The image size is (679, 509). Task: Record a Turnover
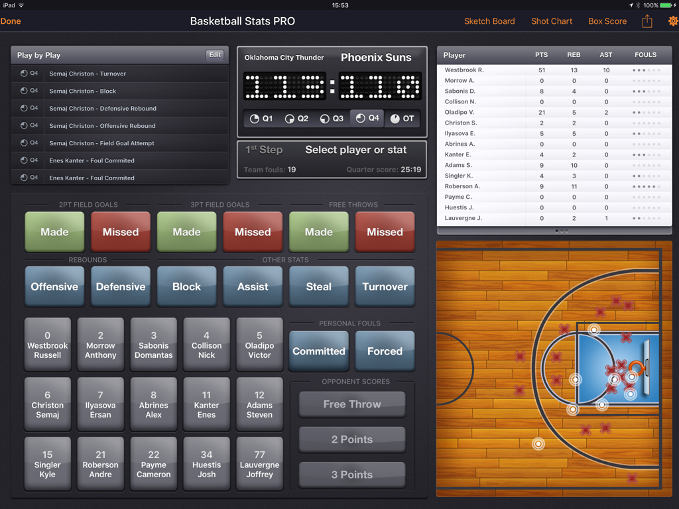[x=385, y=286]
